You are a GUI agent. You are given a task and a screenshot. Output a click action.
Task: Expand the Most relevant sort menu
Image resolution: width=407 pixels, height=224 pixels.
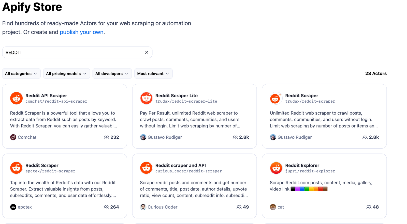[153, 74]
